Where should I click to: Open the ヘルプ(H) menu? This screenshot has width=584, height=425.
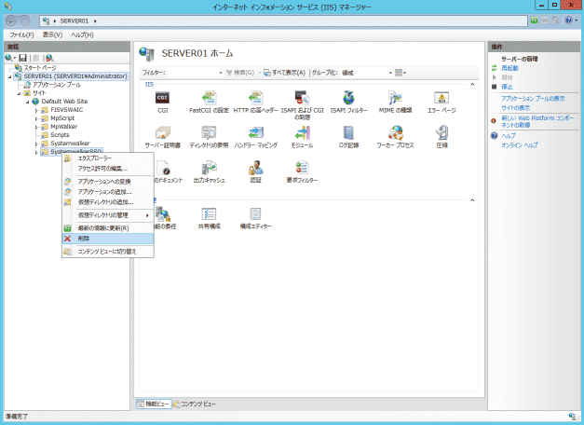click(82, 34)
